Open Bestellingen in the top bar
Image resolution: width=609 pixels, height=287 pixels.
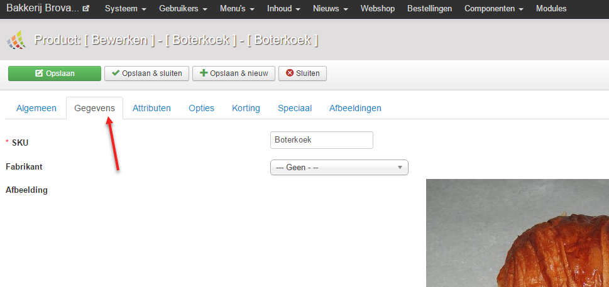(x=429, y=9)
